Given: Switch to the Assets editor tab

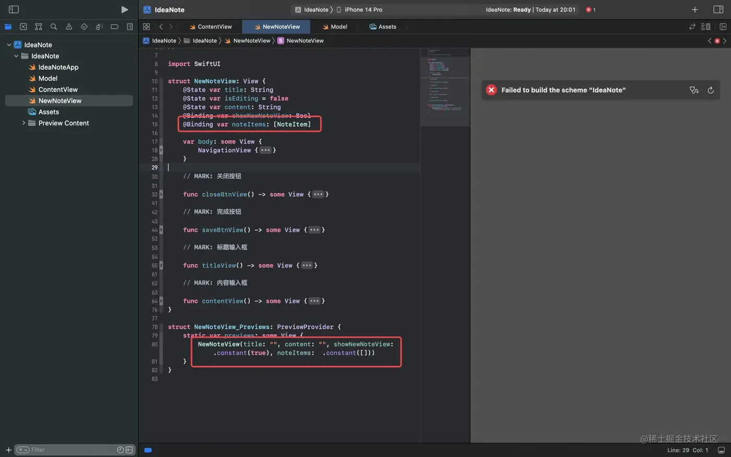Looking at the screenshot, I should (x=383, y=27).
